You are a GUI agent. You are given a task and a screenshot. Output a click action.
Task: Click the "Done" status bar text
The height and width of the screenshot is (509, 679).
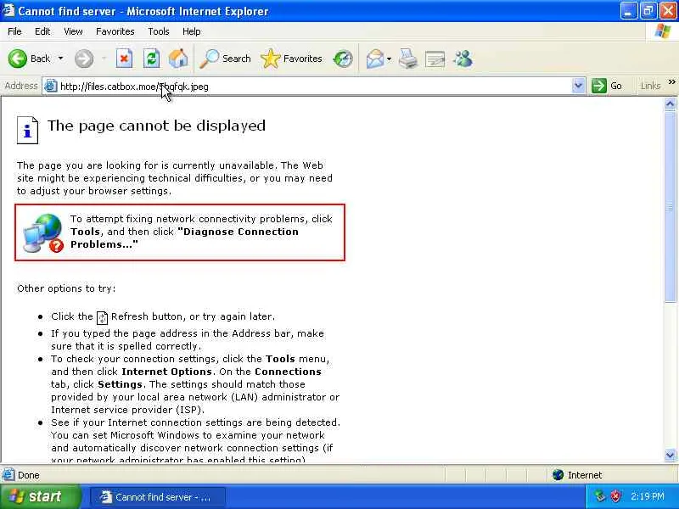click(x=29, y=475)
